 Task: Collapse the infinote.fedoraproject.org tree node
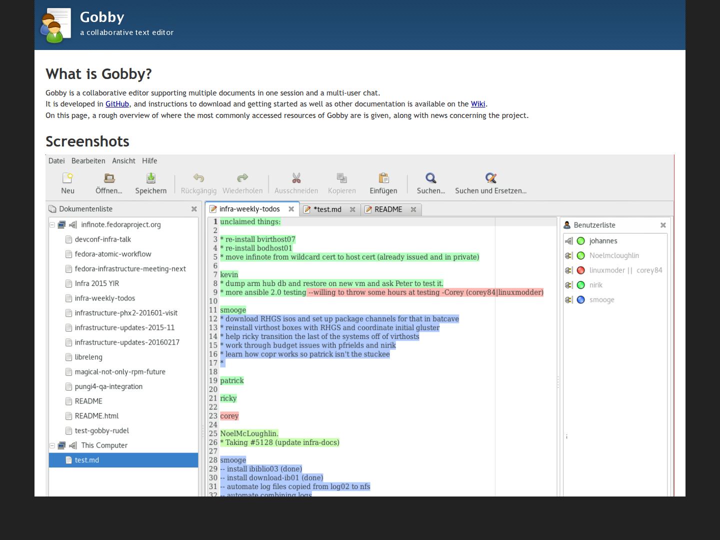tap(52, 225)
